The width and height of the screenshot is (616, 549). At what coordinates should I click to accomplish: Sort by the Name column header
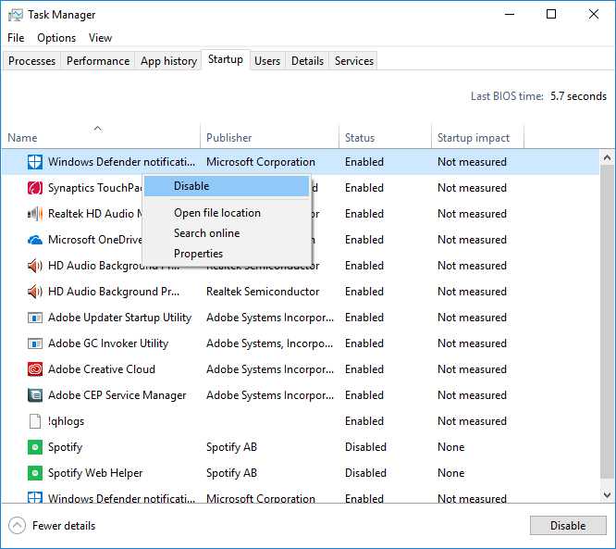coord(22,138)
